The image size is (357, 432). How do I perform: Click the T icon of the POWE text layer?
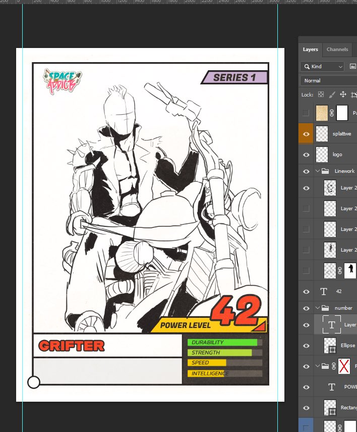332,387
